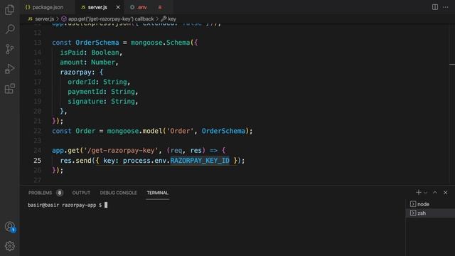The height and width of the screenshot is (256, 455).
Task: Click the key breadcrumb item
Action: click(x=168, y=19)
